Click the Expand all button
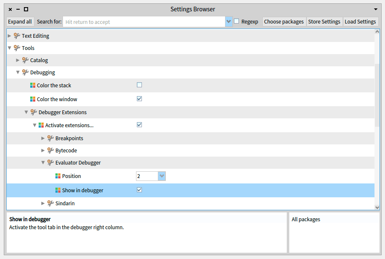 [20, 22]
